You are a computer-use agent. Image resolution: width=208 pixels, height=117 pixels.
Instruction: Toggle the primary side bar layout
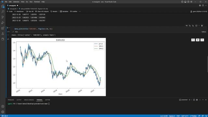[182, 2]
